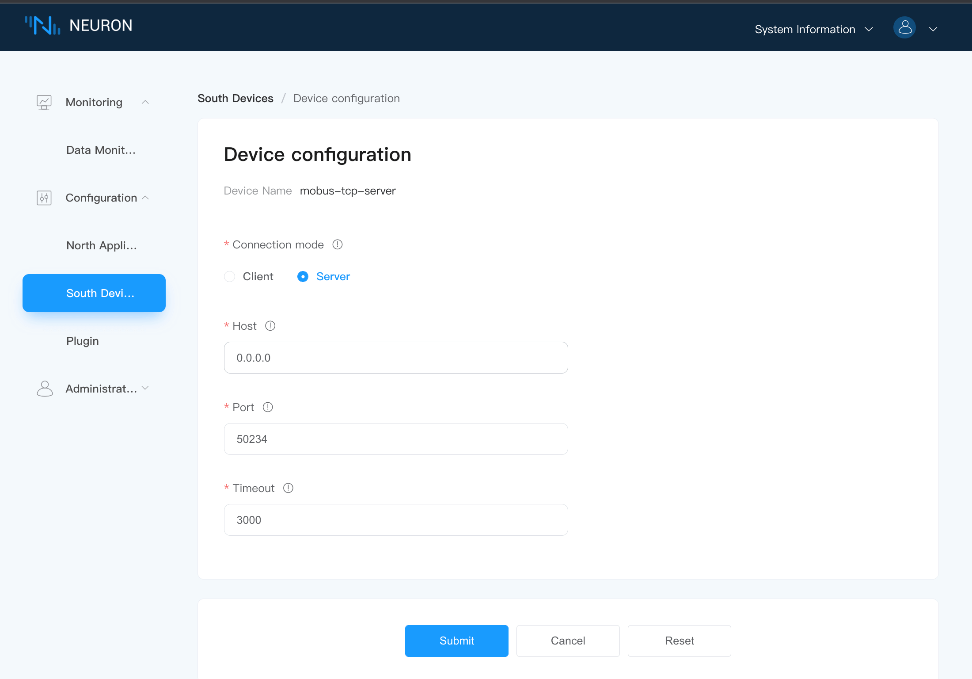Click info icon beside Timeout label

288,488
